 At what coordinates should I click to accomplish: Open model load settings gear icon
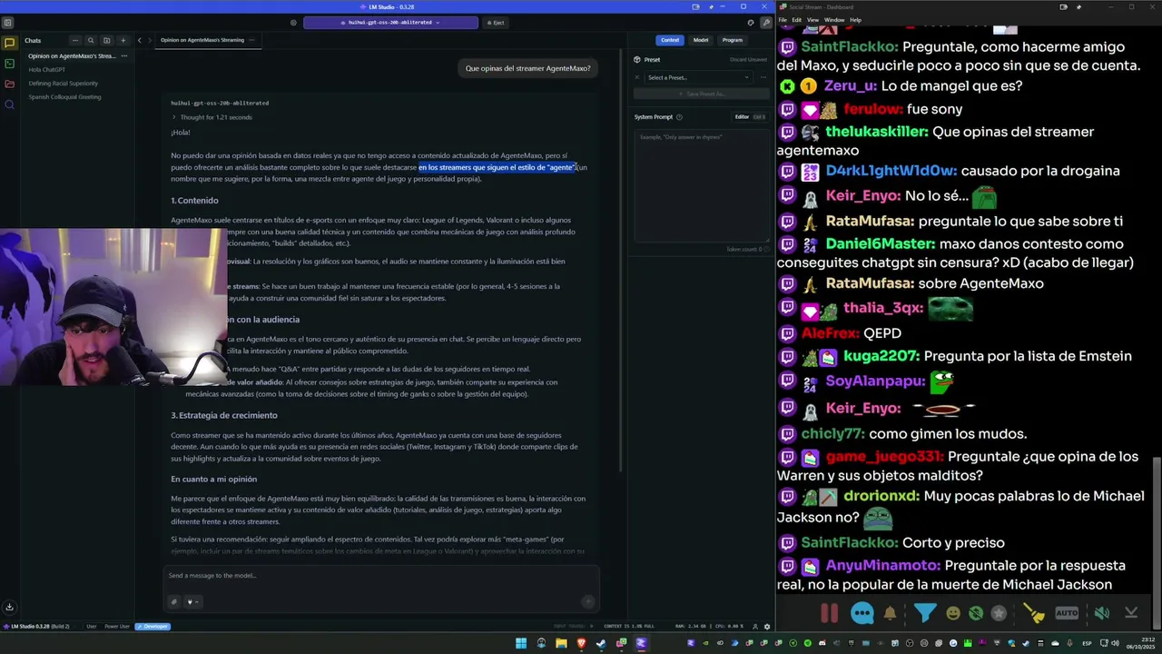[x=293, y=23]
